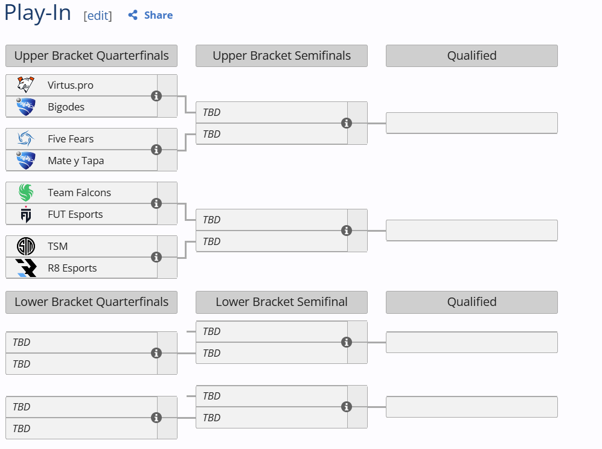Select the Bigodes team name

[66, 107]
